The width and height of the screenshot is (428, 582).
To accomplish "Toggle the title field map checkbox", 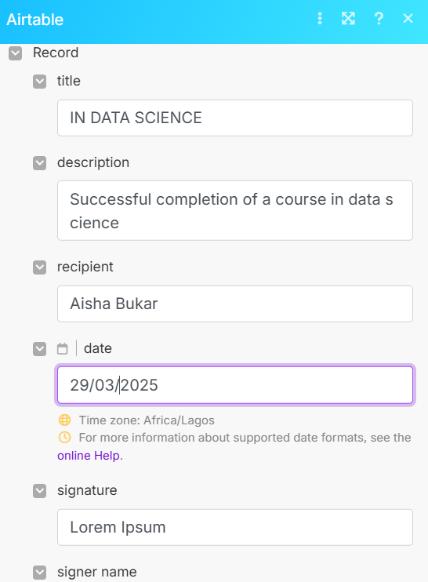I will tap(40, 82).
